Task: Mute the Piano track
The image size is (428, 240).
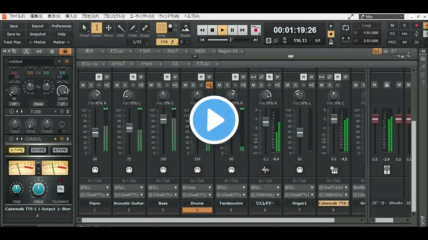Action: pyautogui.click(x=83, y=85)
